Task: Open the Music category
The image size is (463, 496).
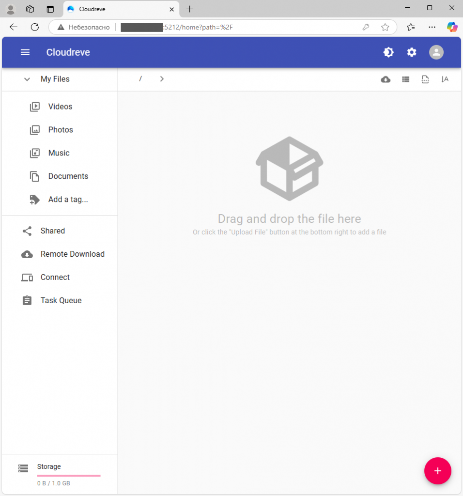Action: pos(60,153)
